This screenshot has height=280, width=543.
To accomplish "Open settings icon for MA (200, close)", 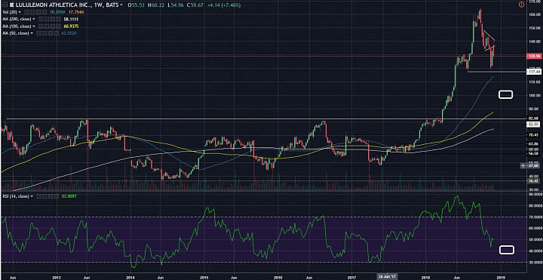I will pyautogui.click(x=47, y=19).
